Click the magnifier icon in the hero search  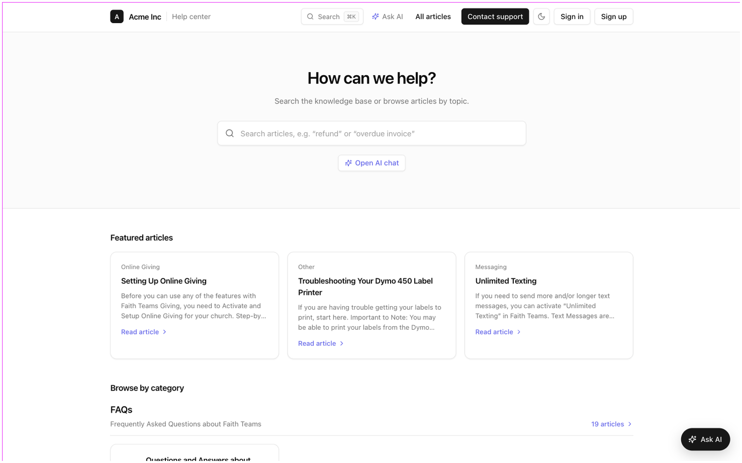pyautogui.click(x=230, y=133)
